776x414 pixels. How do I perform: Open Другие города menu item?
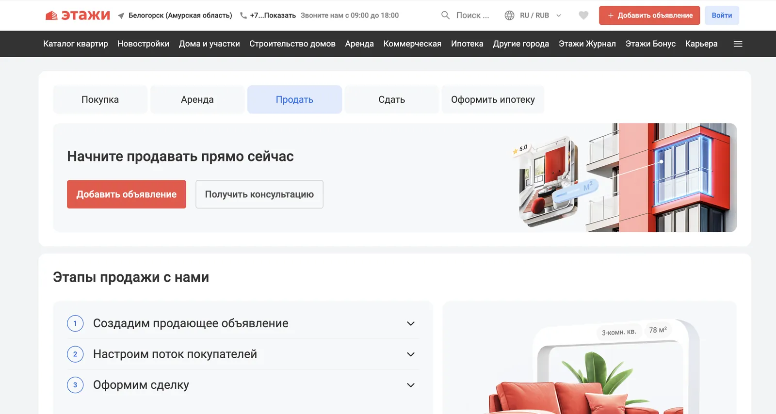pos(521,44)
